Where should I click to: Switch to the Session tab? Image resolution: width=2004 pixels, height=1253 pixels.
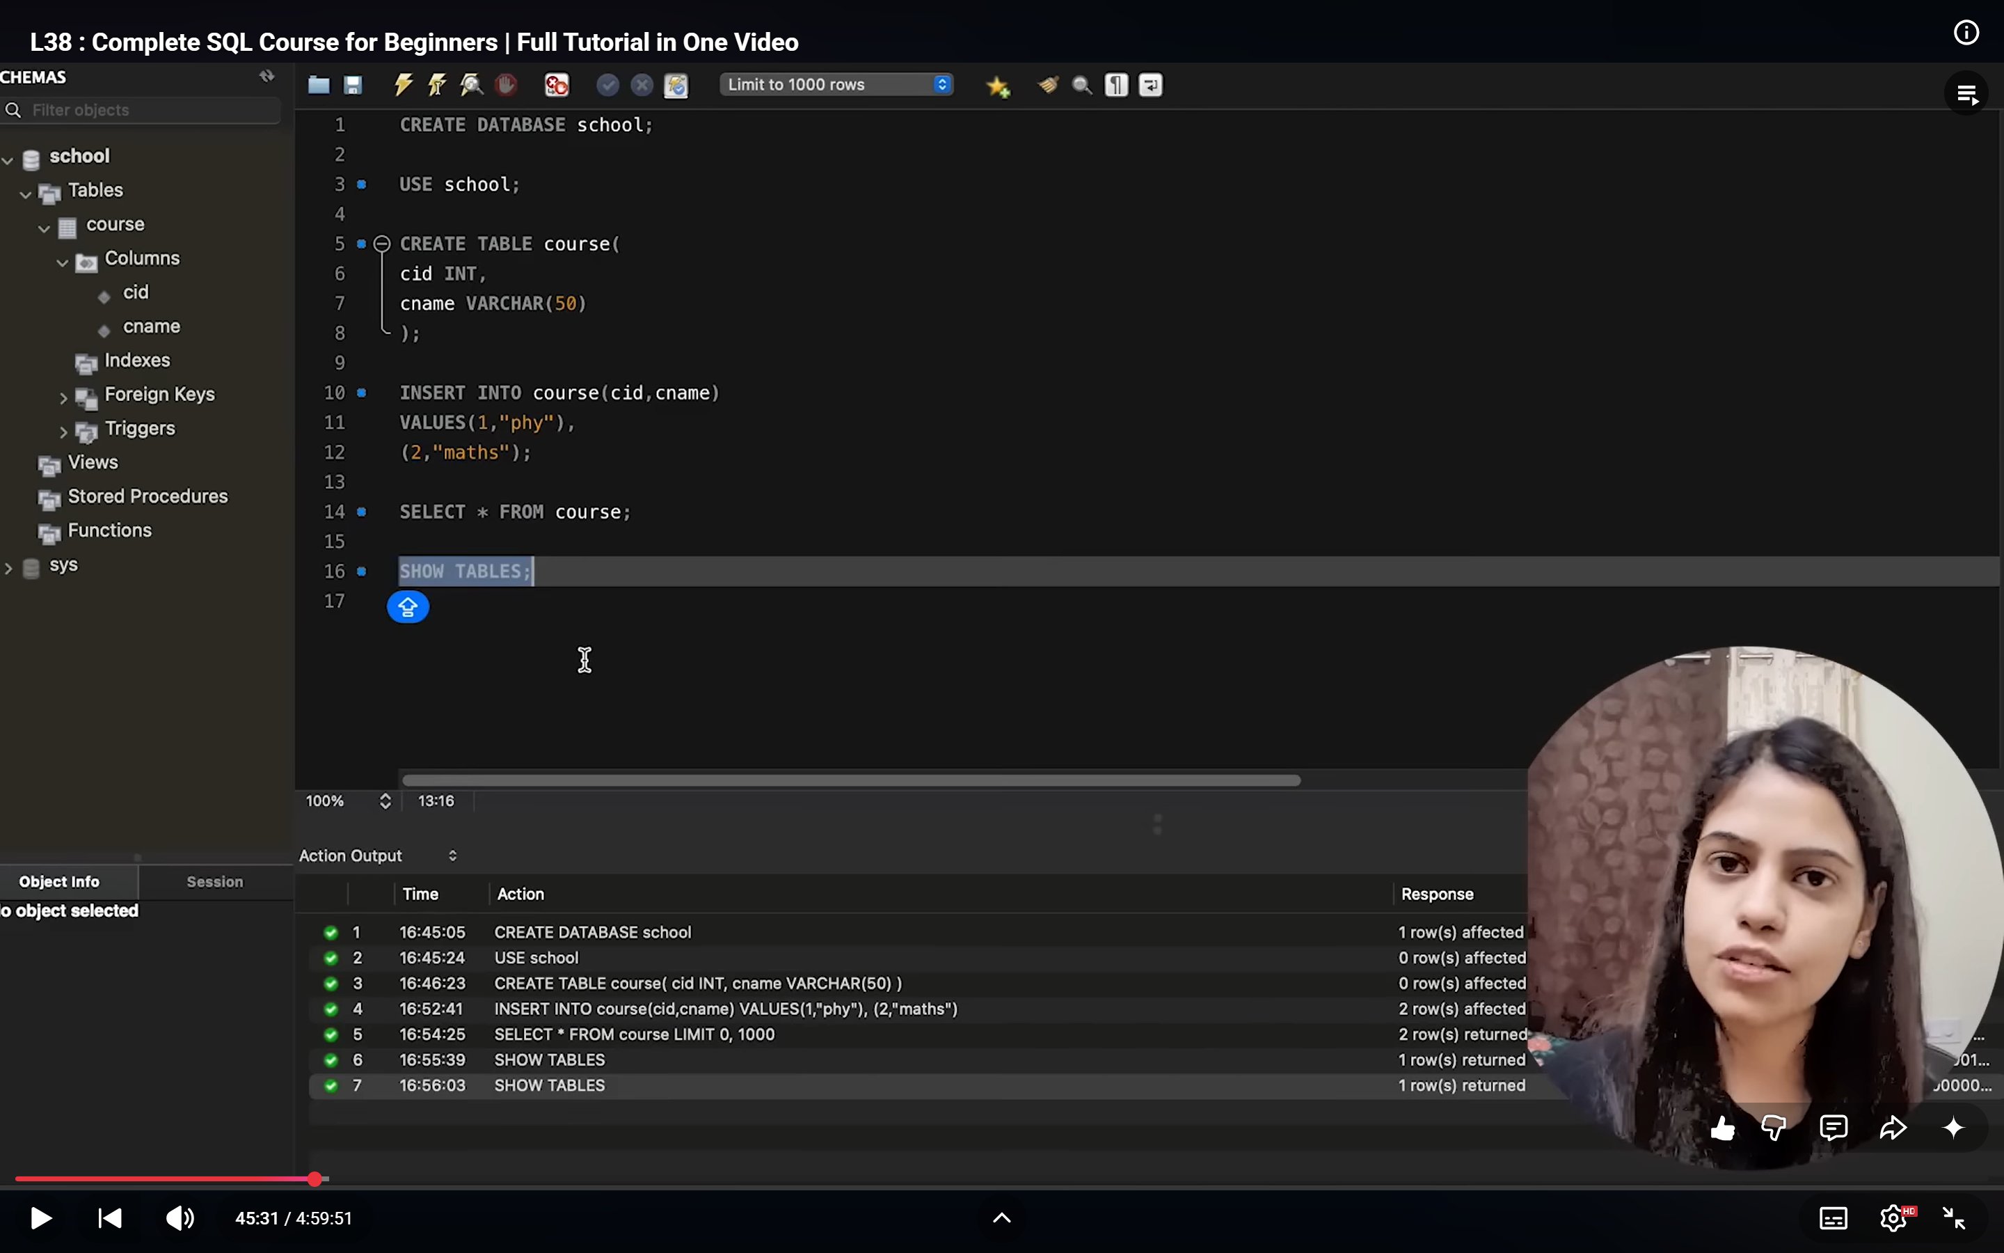(214, 882)
